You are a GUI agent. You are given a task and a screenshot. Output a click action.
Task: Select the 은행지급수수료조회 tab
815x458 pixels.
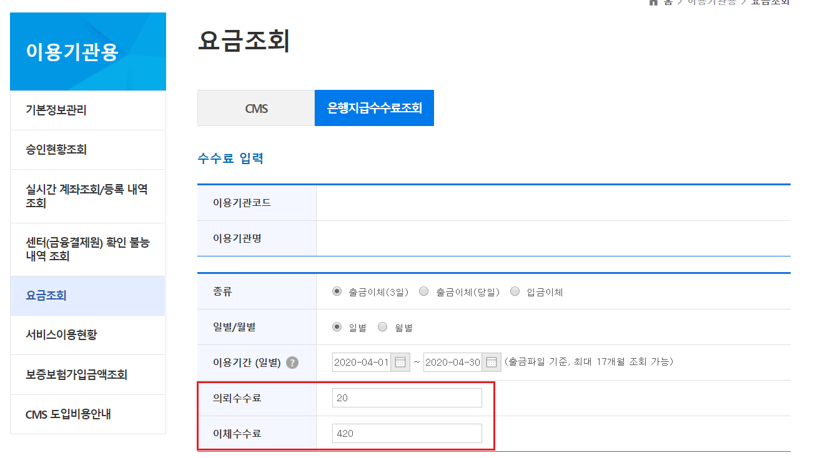(x=374, y=107)
